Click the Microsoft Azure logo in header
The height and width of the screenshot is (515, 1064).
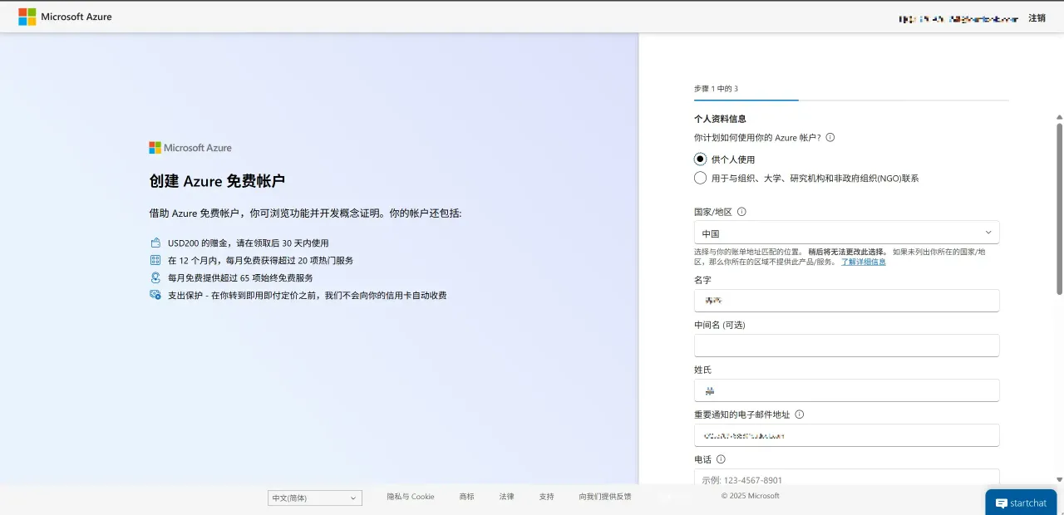(65, 17)
